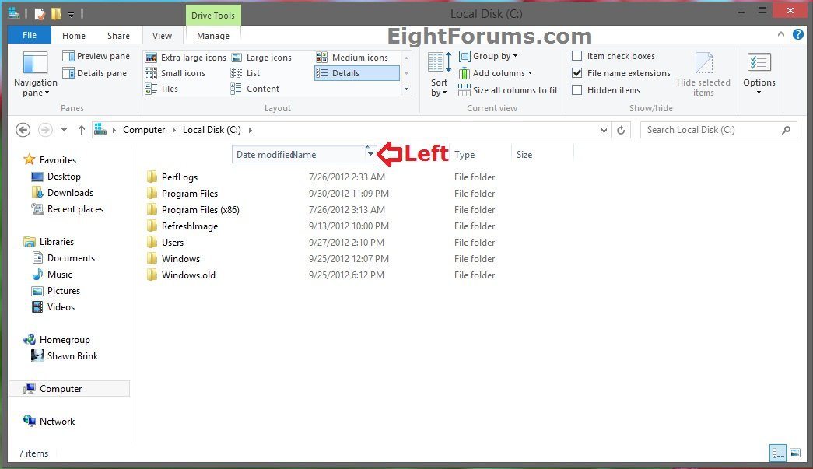
Task: Select Network in the navigation pane
Action: pos(57,422)
